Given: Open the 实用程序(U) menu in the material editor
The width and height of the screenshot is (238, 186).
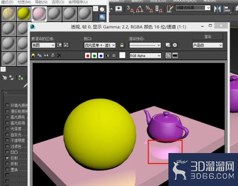Looking at the screenshot, I should click(78, 2).
